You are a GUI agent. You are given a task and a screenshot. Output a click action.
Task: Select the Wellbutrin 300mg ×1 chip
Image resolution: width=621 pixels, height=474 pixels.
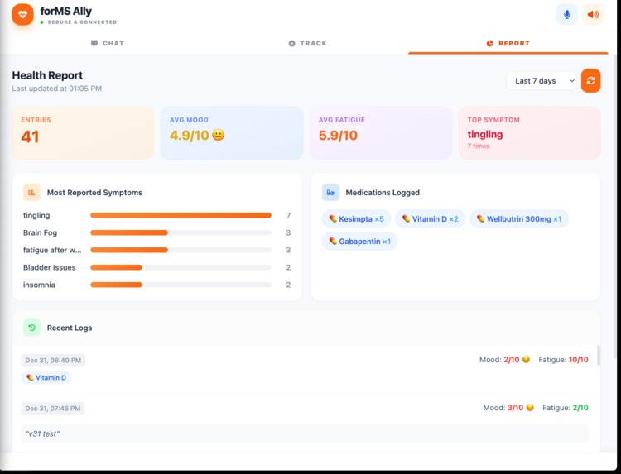tap(519, 218)
